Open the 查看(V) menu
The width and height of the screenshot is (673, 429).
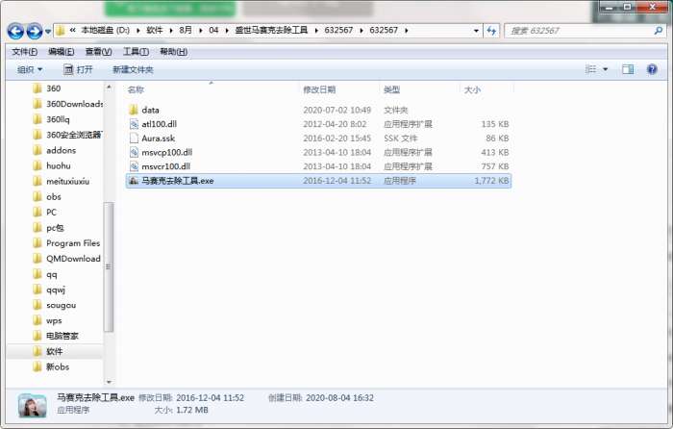coord(98,52)
